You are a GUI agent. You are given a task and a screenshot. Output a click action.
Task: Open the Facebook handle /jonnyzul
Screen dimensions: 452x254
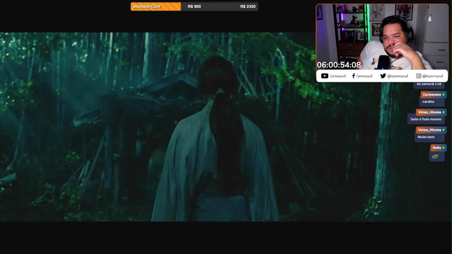364,76
